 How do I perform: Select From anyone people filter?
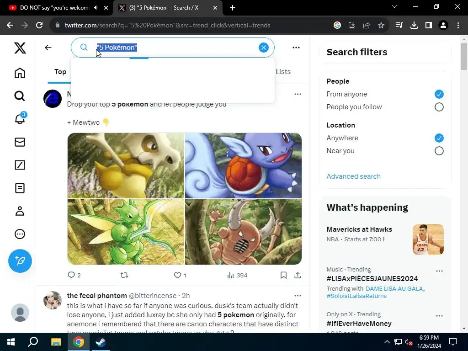[439, 94]
